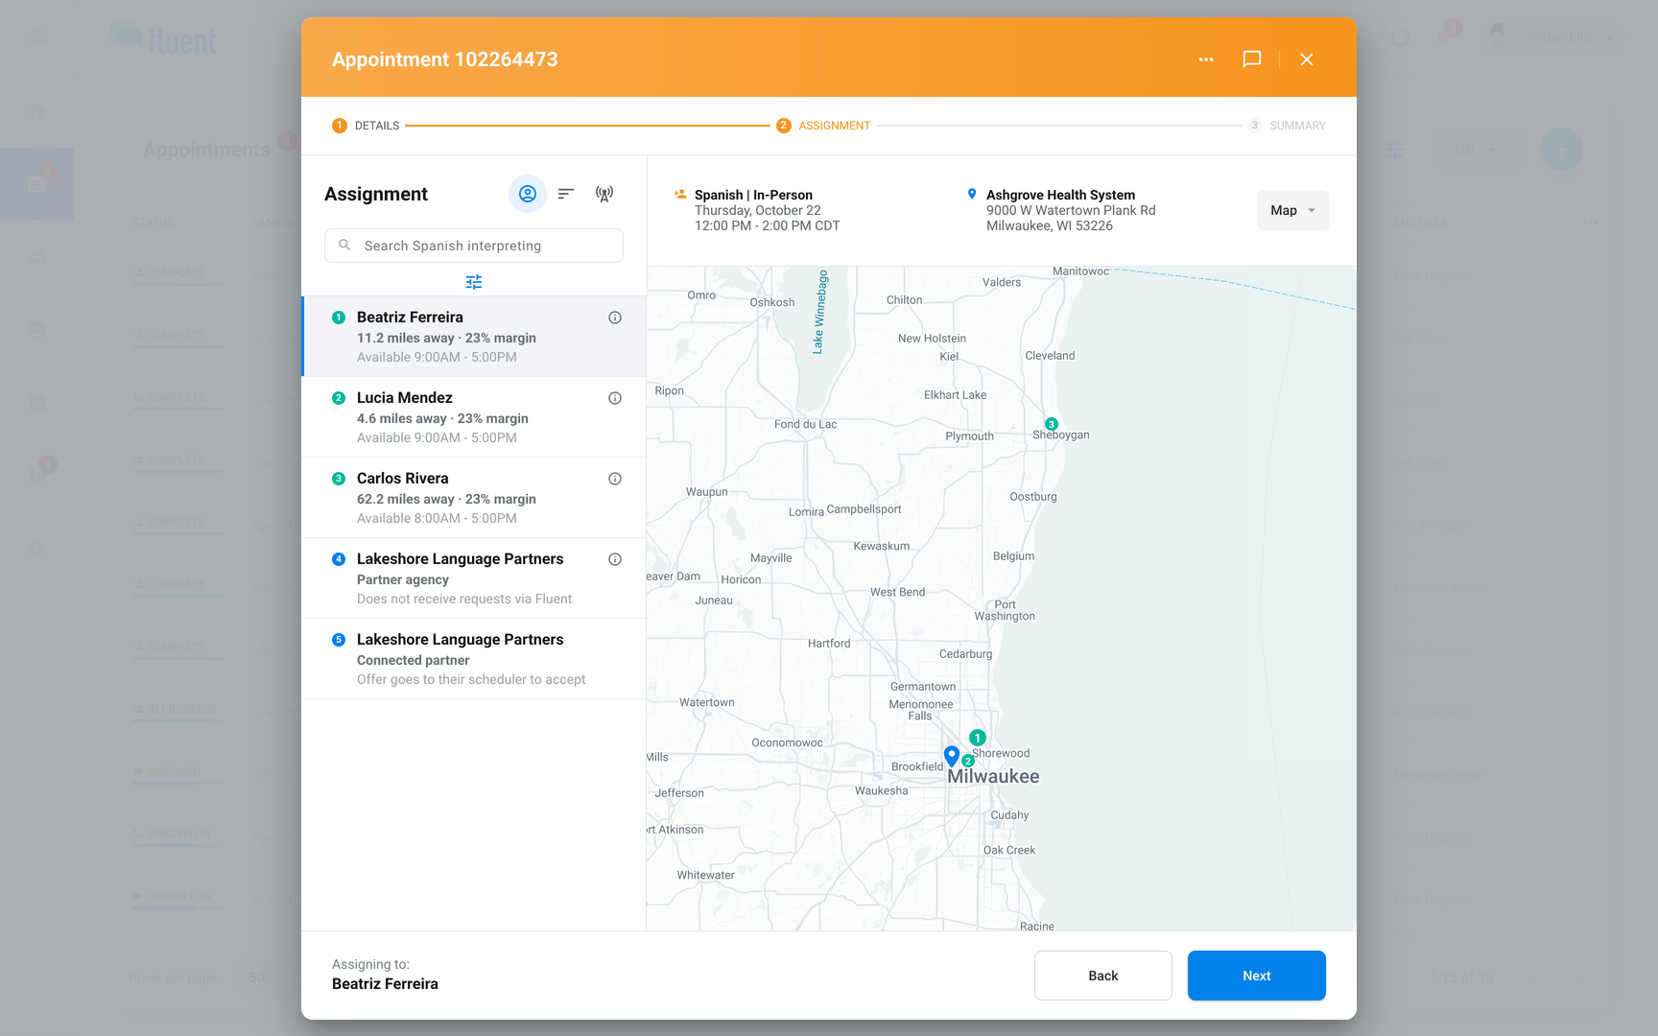Click map marker 3 near Sheboygan
Viewport: 1658px width, 1036px height.
click(1052, 424)
